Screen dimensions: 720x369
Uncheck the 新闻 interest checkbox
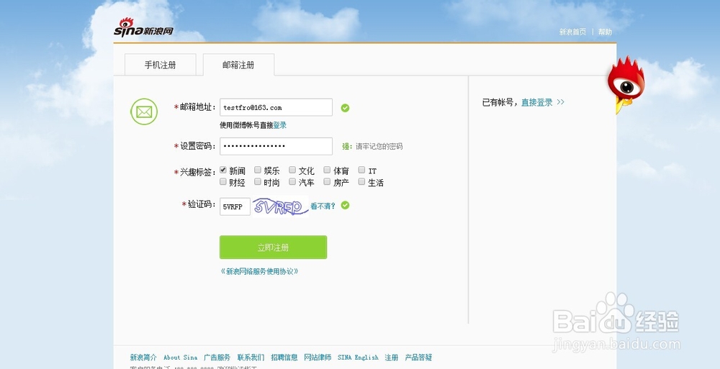click(223, 170)
